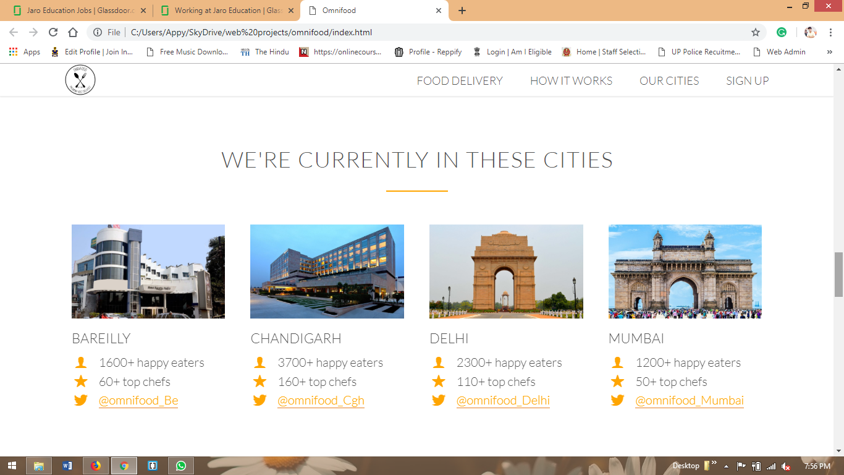Open the Mumbai Gateway photo
The width and height of the screenshot is (844, 475).
[685, 272]
